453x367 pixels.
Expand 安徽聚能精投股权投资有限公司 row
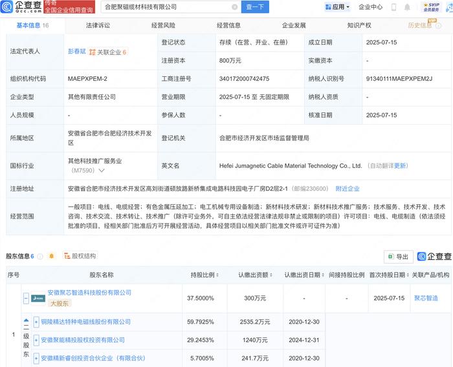[36, 340]
